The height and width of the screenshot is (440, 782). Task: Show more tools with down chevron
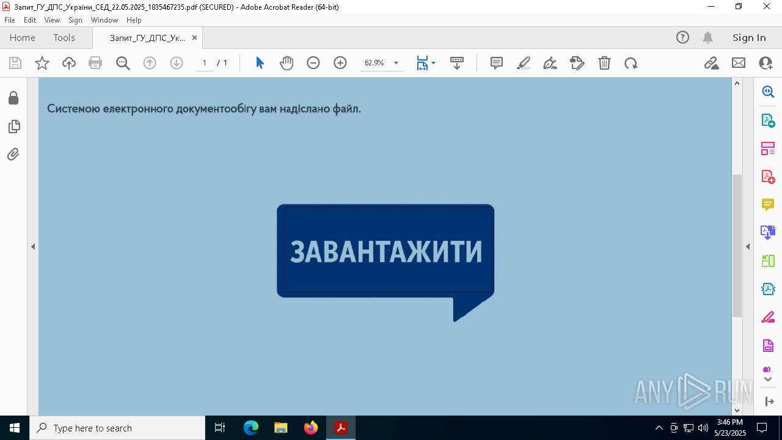click(768, 380)
